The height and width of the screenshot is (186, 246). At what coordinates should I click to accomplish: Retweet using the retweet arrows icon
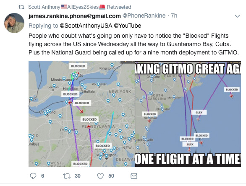[67, 176]
